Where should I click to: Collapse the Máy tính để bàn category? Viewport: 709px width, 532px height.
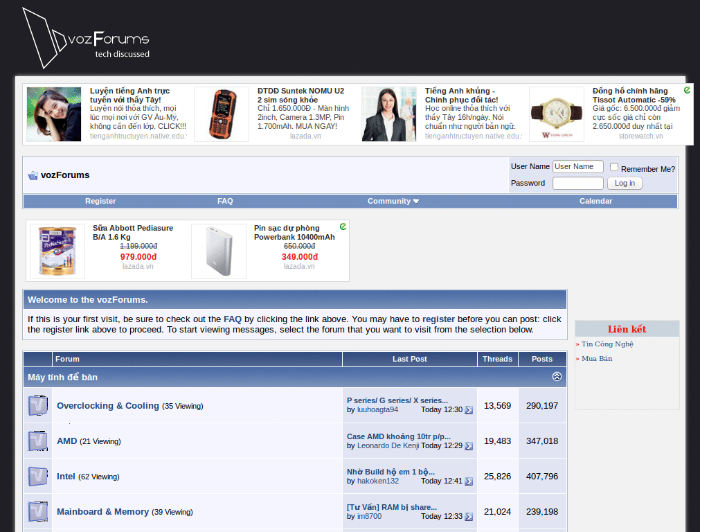point(557,376)
